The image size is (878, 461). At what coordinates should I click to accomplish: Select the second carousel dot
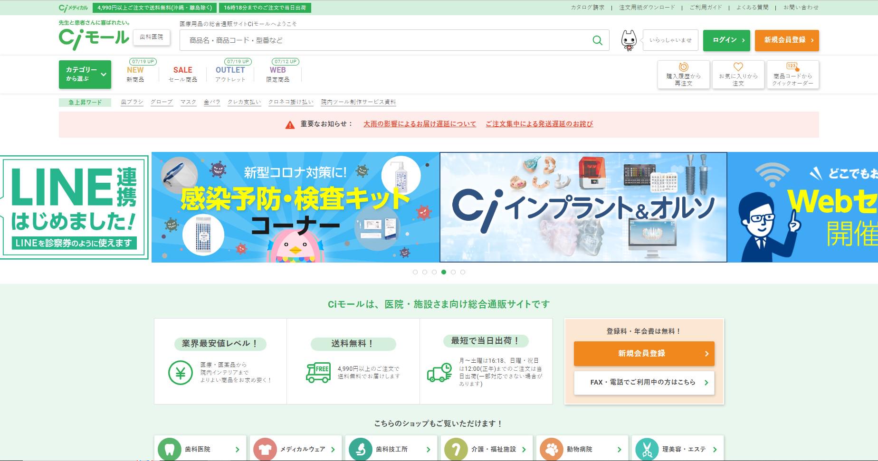(425, 272)
